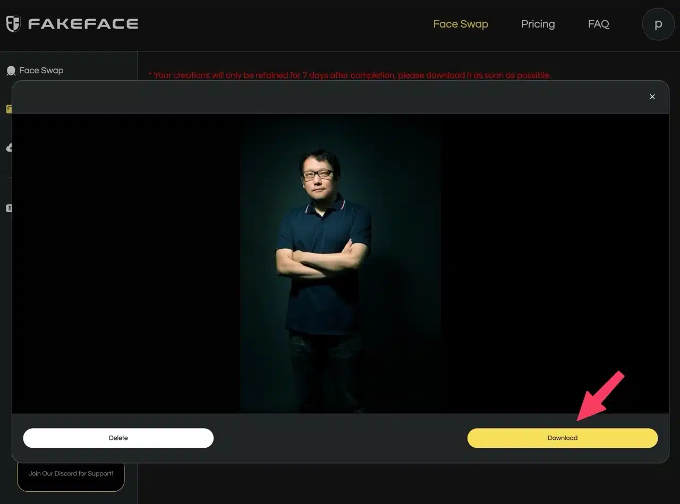Delete the face swap creation
The width and height of the screenshot is (680, 504).
118,438
